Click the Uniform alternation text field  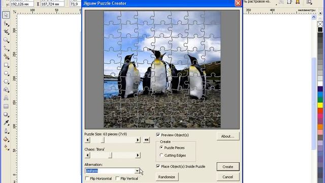tap(110, 171)
